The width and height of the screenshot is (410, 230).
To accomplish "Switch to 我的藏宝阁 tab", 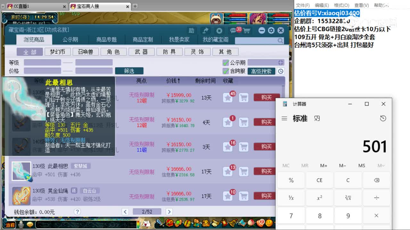I will [216, 40].
